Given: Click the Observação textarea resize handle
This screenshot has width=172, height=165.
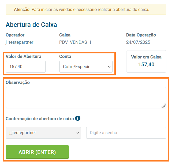Looking at the screenshot, I should tap(163, 105).
